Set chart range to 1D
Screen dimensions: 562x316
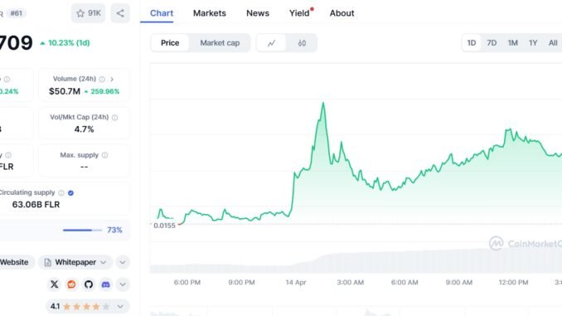coord(472,43)
